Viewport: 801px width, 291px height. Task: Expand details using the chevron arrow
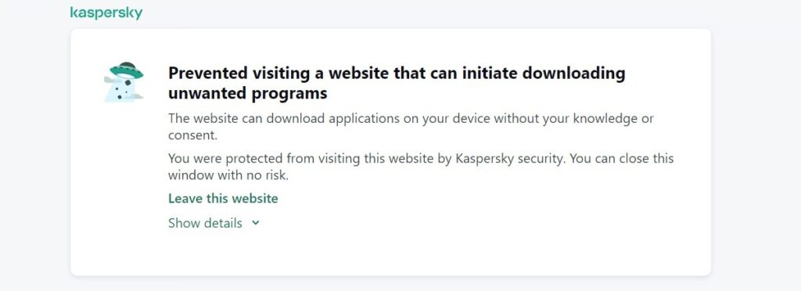tap(256, 223)
